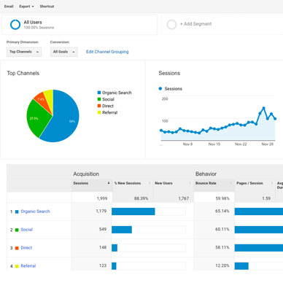Click + Add Segment

point(195,24)
